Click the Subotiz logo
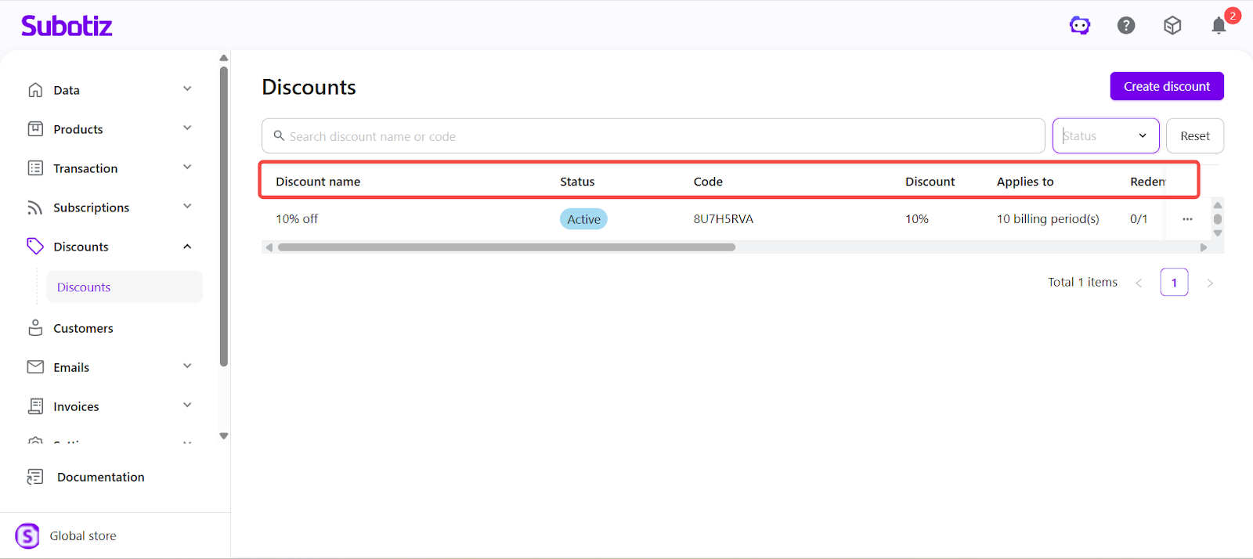Image resolution: width=1253 pixels, height=559 pixels. click(x=67, y=26)
